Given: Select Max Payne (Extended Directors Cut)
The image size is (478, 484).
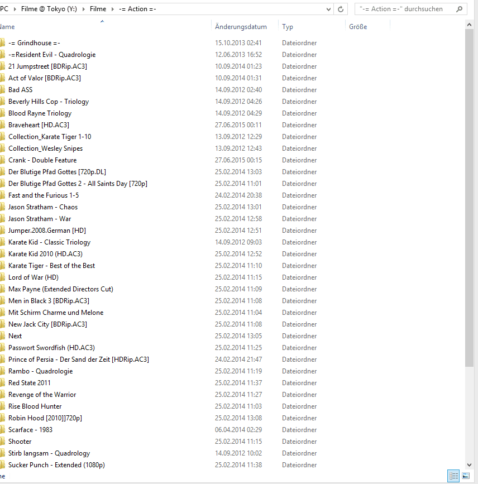Looking at the screenshot, I should pos(61,289).
